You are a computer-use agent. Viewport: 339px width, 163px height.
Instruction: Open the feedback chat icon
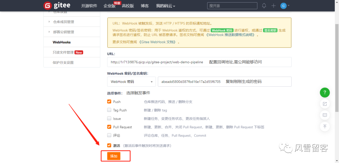pyautogui.click(x=325, y=115)
